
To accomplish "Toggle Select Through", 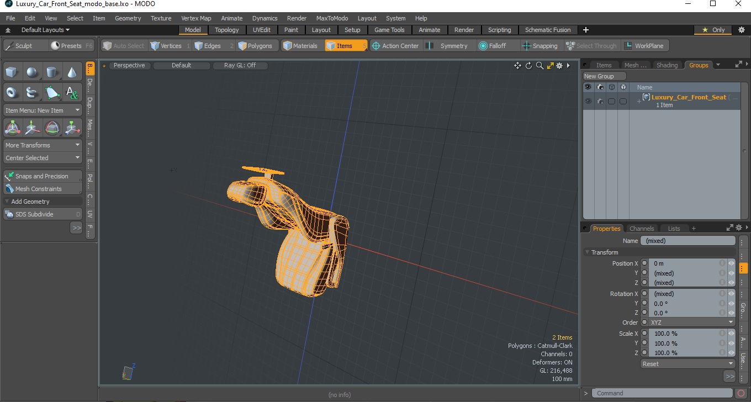I will point(591,46).
